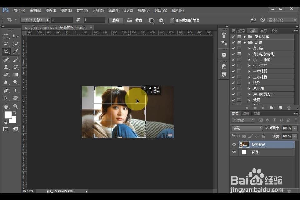300x200 pixels.
Task: Click the straighten tool icon
Action: point(129,20)
